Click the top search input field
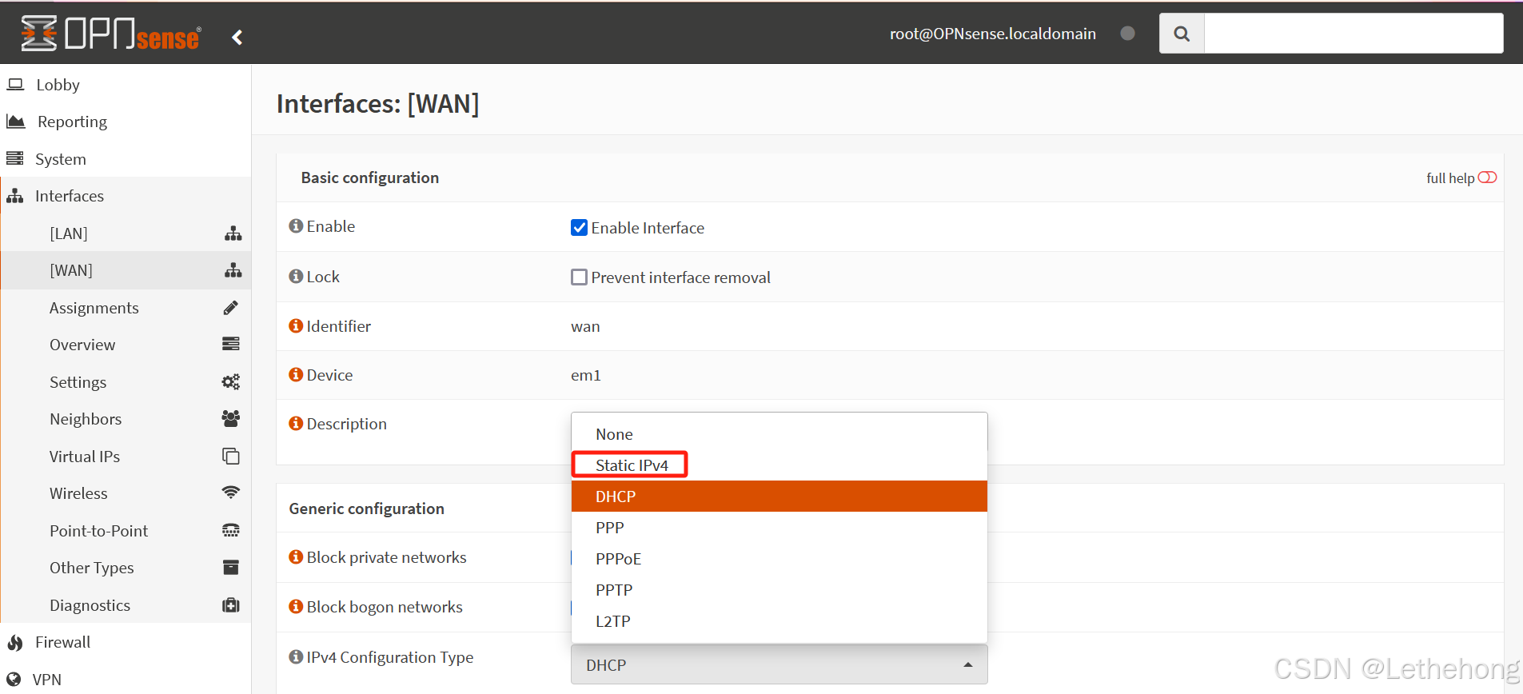 point(1354,34)
